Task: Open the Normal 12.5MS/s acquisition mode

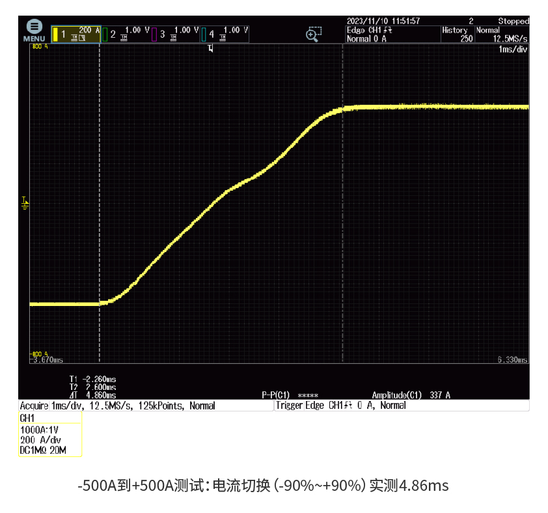Action: coord(501,34)
